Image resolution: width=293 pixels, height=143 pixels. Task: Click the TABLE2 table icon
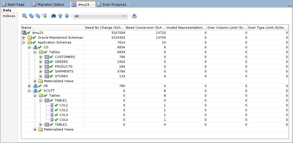click(47, 125)
